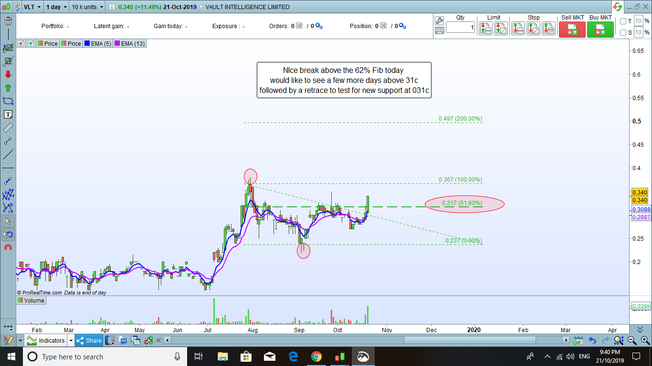Open Microsoft Edge from the taskbar
The width and height of the screenshot is (652, 366).
(x=293, y=356)
